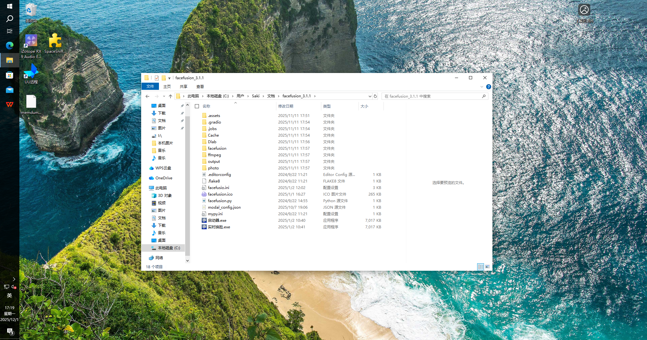Click the Saki breadcrumb in address bar
Screen dimensions: 647x340
pos(255,96)
